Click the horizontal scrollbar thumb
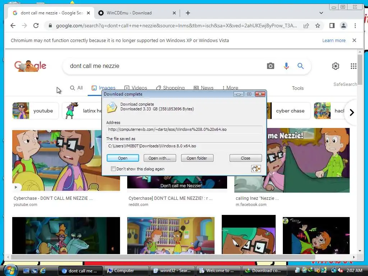Screen dimensions: 368x276 click(x=163, y=257)
